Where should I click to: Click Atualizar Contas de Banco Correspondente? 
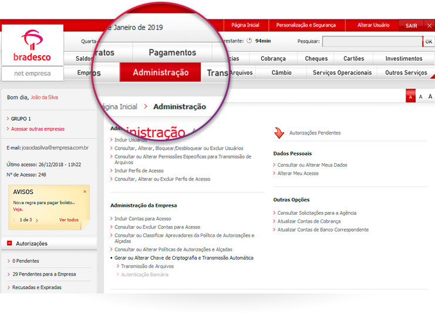(x=323, y=229)
